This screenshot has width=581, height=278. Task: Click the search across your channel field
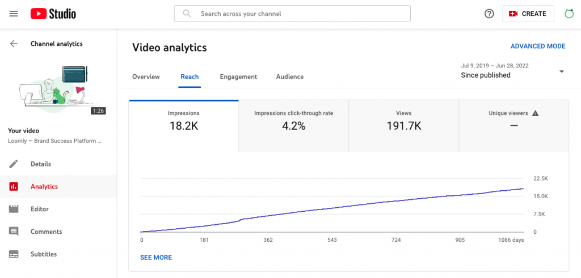292,14
